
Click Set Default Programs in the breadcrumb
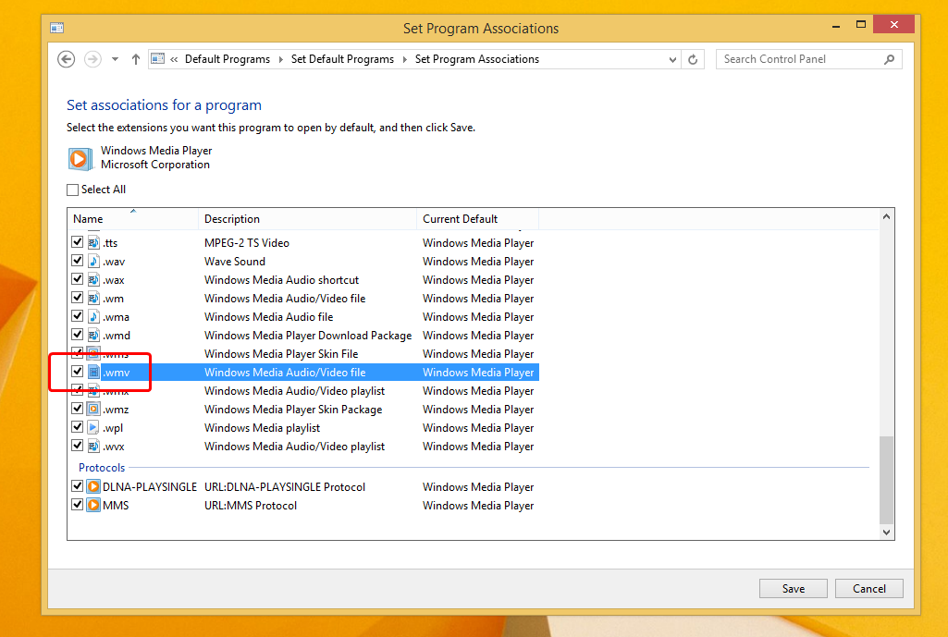coord(342,59)
